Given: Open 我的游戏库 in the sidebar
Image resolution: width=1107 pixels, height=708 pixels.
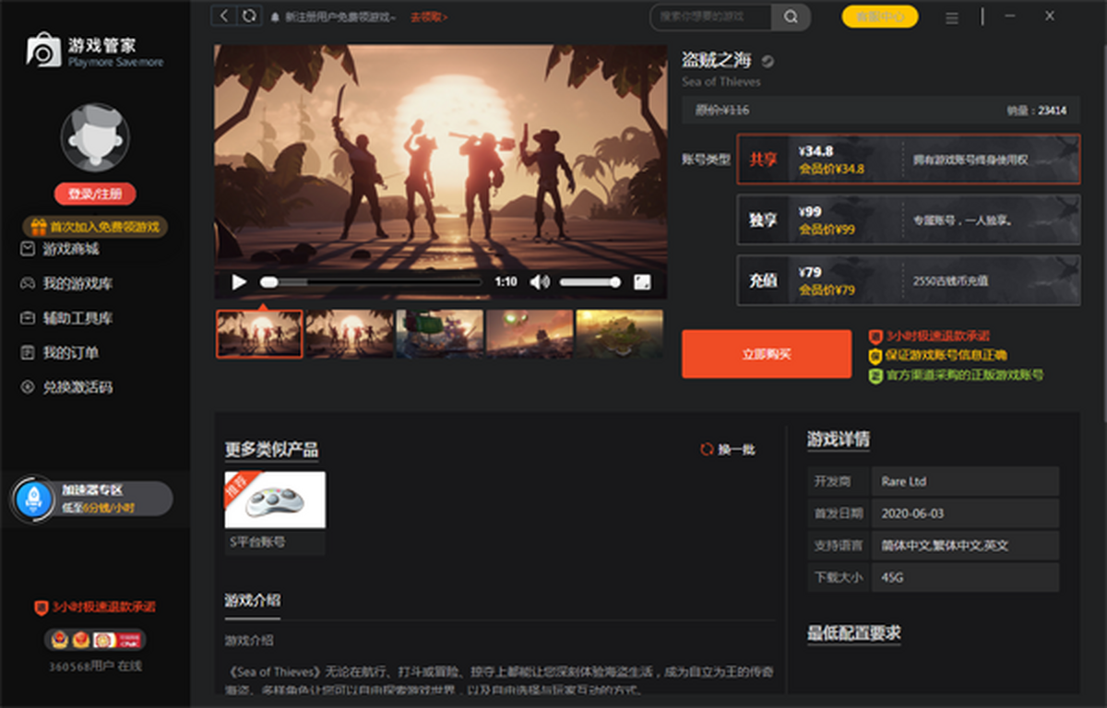Looking at the screenshot, I should coord(77,284).
